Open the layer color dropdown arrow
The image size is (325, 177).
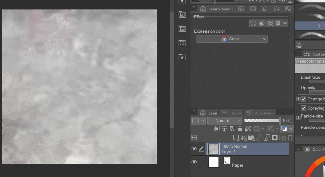pyautogui.click(x=290, y=129)
